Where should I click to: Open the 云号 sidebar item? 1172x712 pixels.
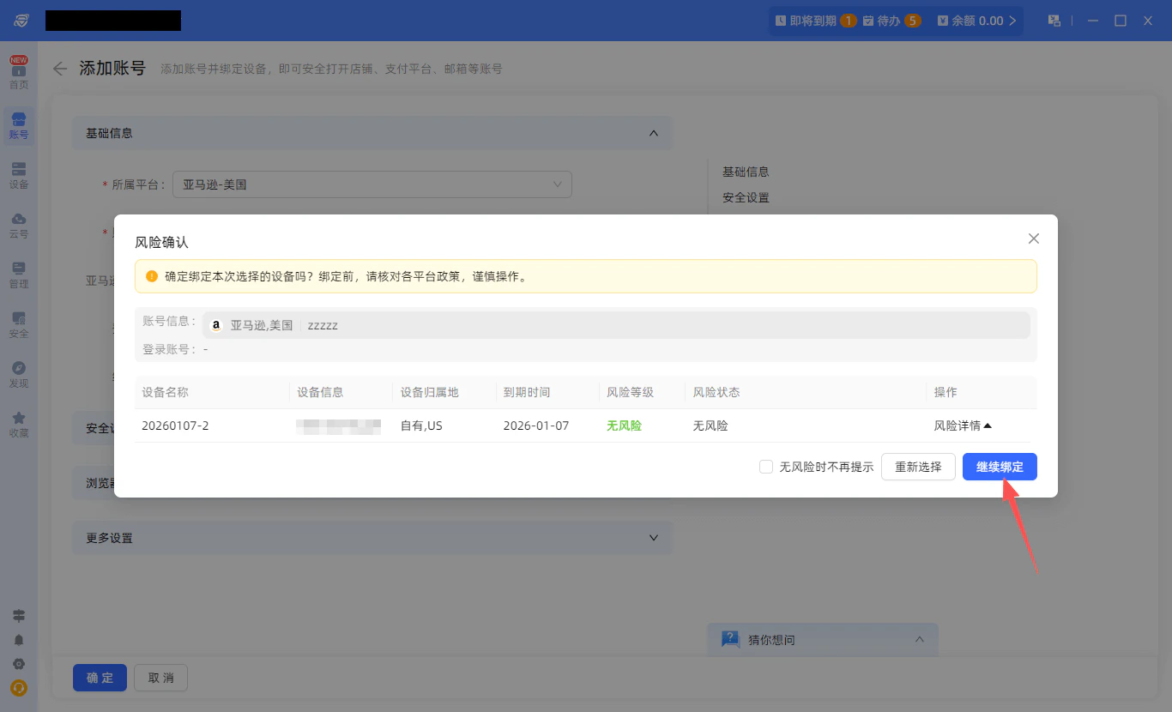coord(19,226)
